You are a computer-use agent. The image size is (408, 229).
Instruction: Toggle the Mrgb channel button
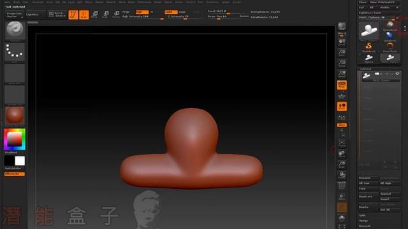click(x=126, y=12)
